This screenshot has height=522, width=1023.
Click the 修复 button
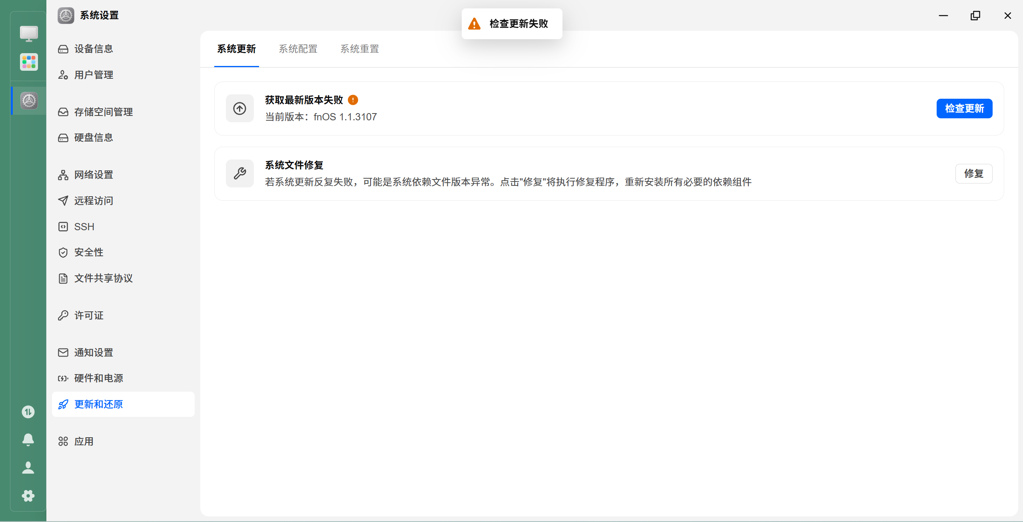click(974, 173)
